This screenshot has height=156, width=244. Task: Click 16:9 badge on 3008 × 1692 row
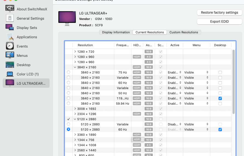tap(149, 109)
